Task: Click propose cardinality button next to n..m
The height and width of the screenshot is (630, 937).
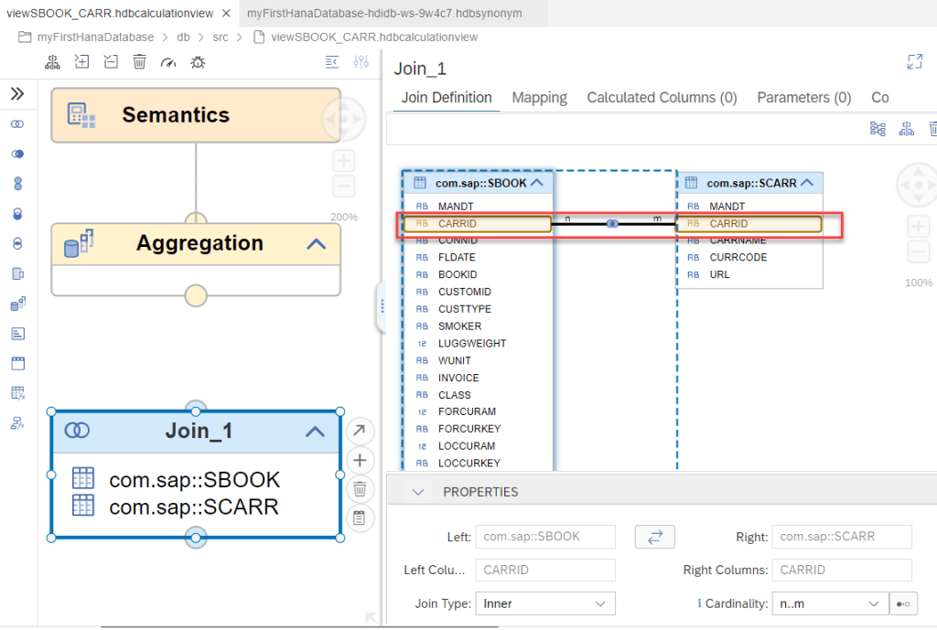Action: 903,603
